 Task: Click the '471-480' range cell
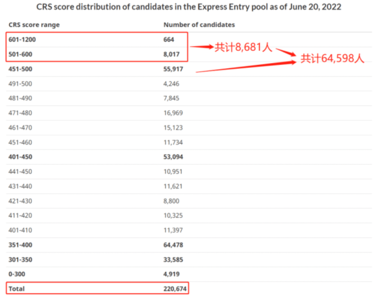click(x=20, y=113)
